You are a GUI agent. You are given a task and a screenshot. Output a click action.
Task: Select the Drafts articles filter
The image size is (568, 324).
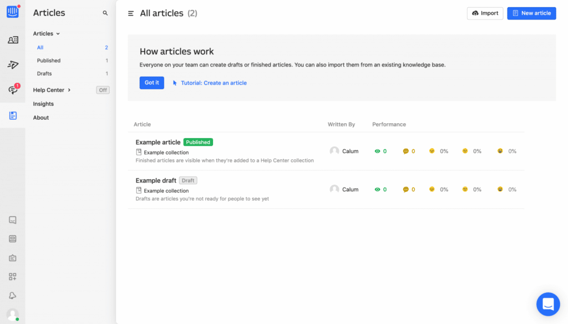44,74
